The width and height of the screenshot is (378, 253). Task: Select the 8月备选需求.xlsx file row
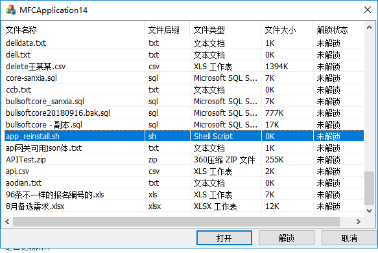[183, 206]
